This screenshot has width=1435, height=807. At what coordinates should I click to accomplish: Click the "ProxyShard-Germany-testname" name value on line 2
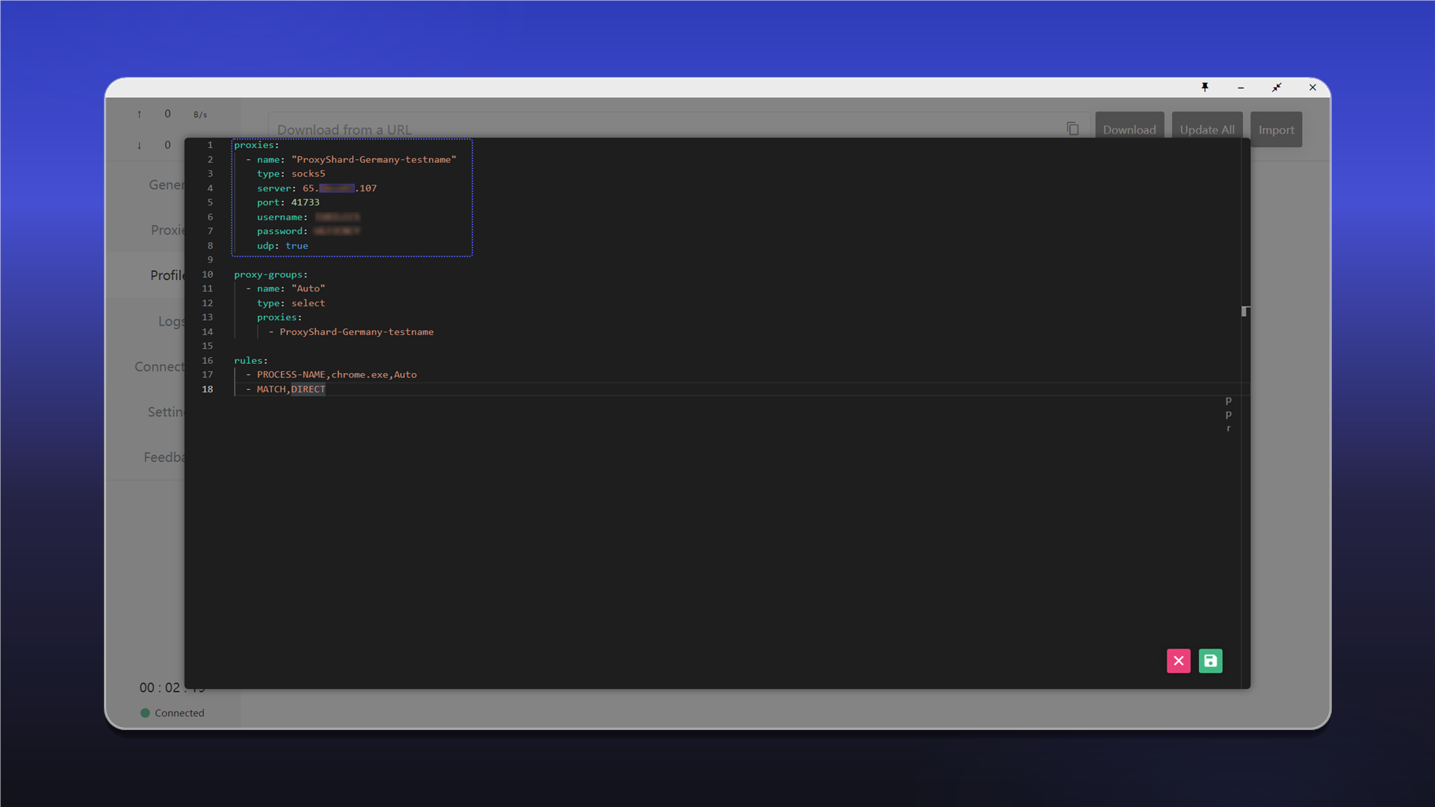(374, 159)
